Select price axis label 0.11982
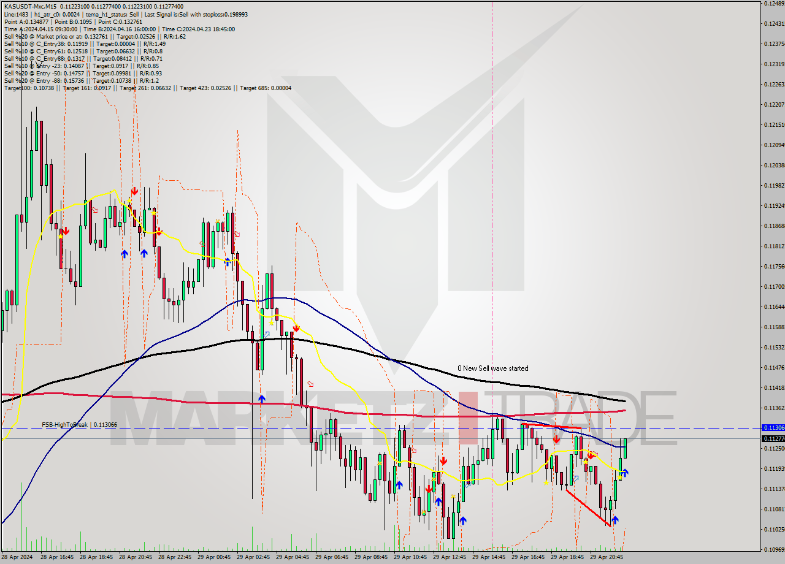 point(773,185)
